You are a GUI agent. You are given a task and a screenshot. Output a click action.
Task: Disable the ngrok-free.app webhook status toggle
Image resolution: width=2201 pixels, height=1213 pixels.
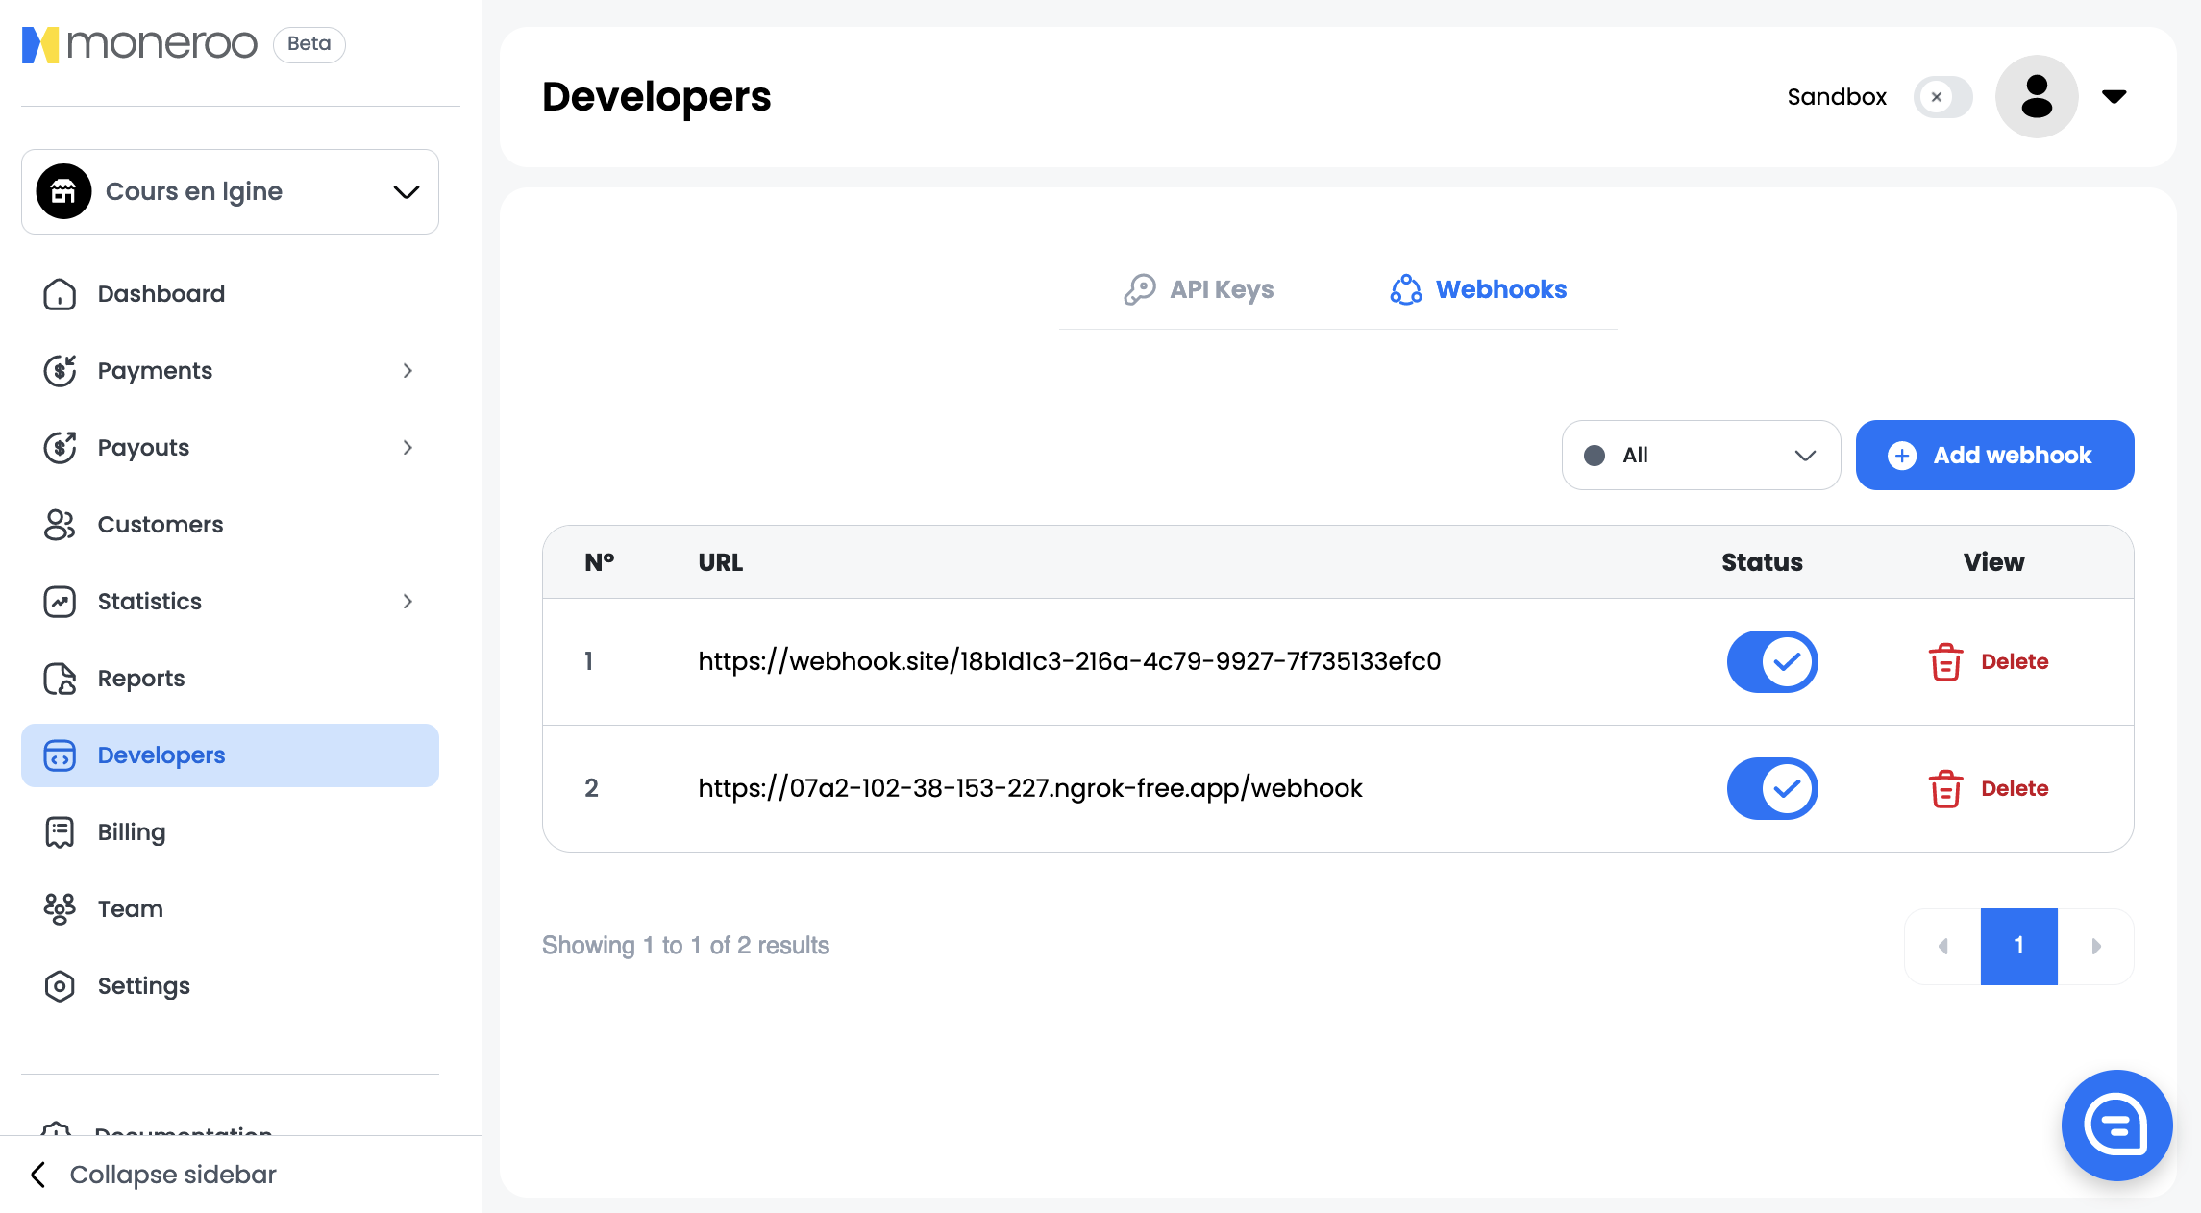click(1771, 789)
